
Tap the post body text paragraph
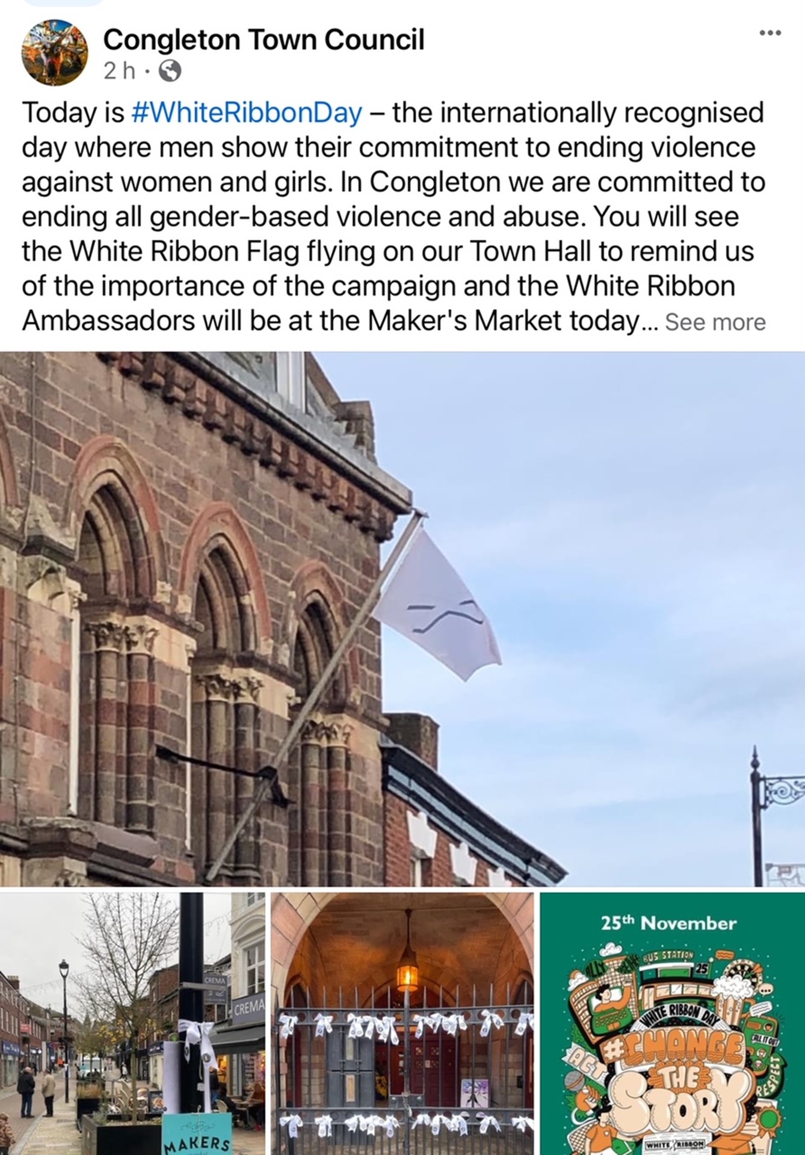pyautogui.click(x=393, y=217)
